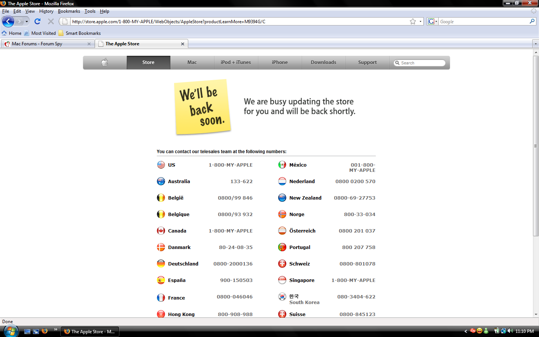Viewport: 539px width, 337px height.
Task: Click the Hong Kong flag icon
Action: click(161, 314)
